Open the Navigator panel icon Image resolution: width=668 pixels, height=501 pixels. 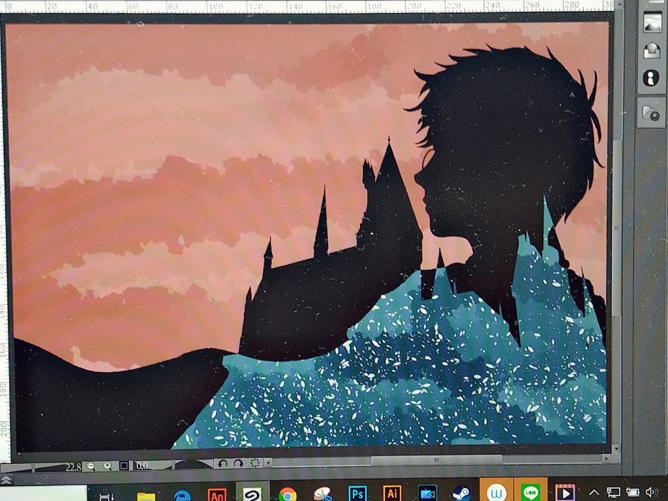coord(652,22)
